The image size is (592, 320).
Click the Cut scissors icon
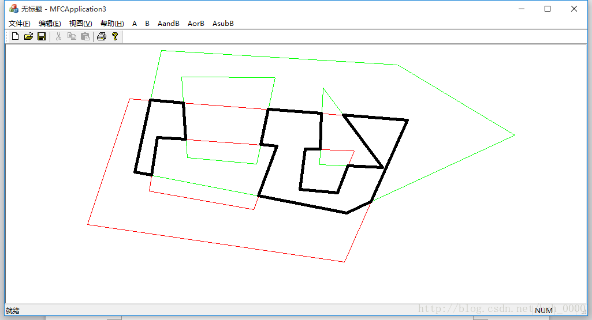(58, 36)
